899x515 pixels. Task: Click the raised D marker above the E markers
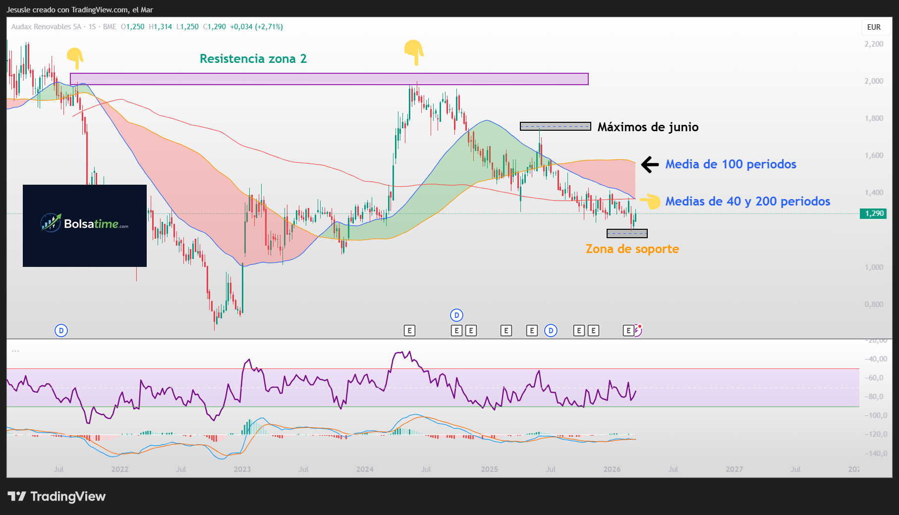[x=456, y=315]
